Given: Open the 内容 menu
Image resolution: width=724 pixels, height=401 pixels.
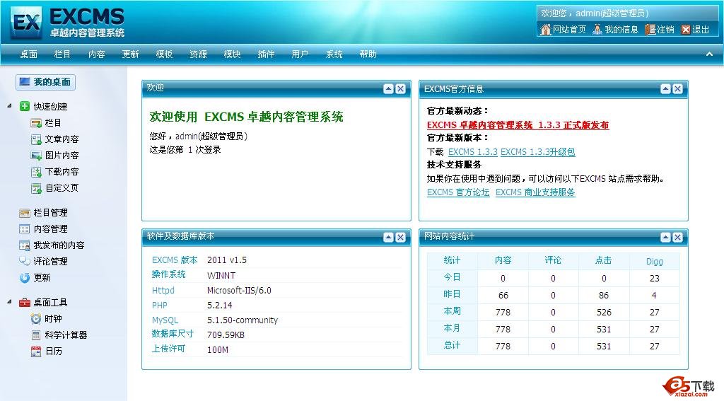Looking at the screenshot, I should tap(96, 54).
